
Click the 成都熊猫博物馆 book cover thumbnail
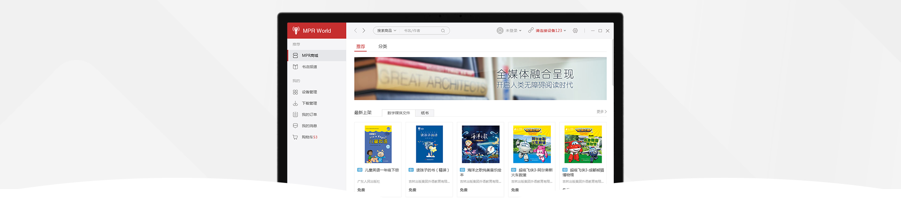pos(583,144)
